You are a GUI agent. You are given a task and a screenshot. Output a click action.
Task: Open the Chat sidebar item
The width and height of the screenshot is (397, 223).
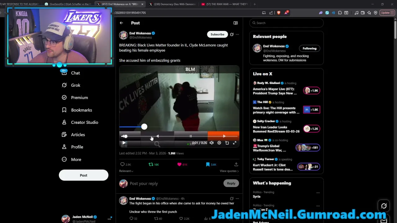click(71, 73)
